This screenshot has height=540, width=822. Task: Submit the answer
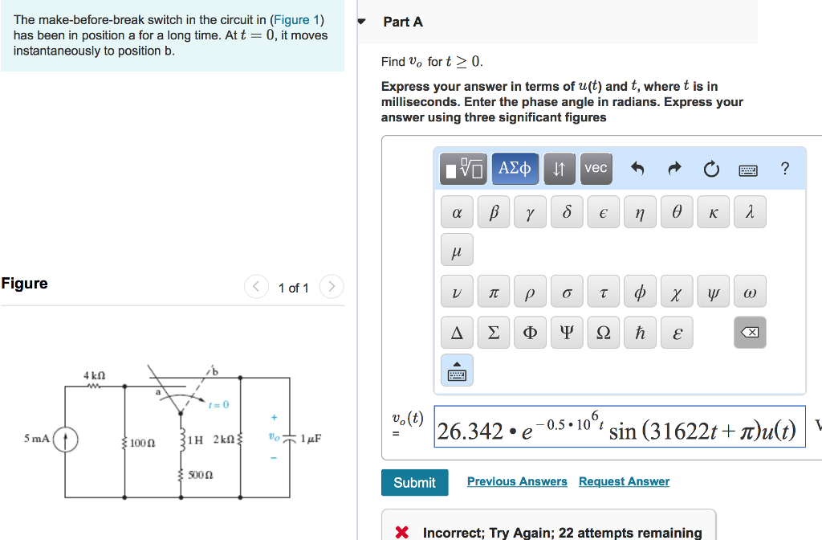[414, 482]
